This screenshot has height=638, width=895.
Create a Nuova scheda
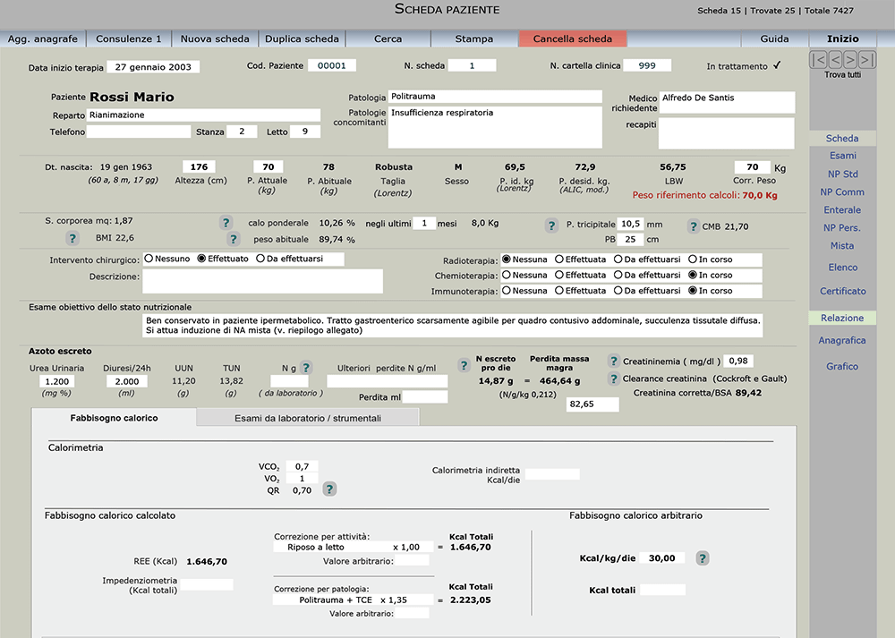click(x=215, y=38)
